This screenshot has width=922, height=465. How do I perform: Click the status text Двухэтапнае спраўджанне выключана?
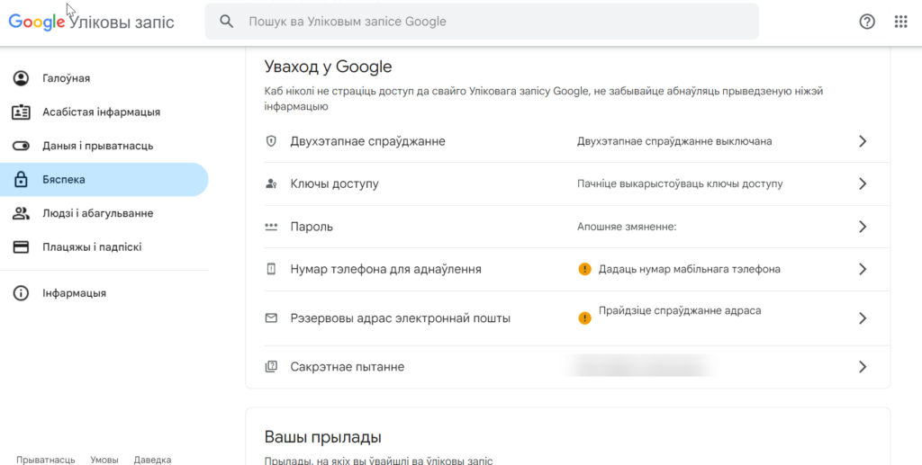pos(674,141)
